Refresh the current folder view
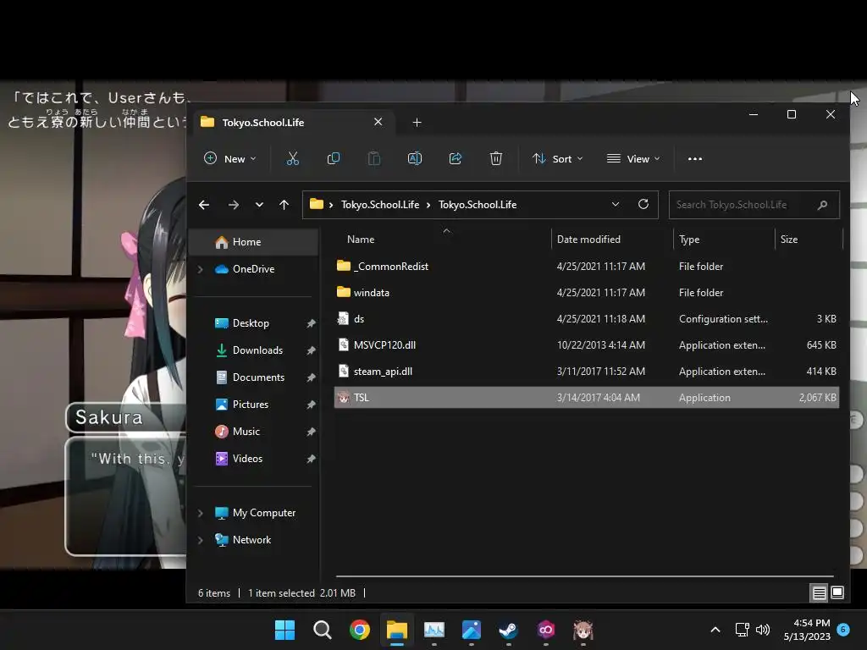This screenshot has width=867, height=650. [643, 205]
